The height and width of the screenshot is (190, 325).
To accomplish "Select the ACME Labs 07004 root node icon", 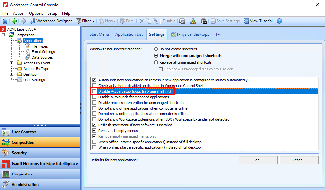I will (3, 29).
